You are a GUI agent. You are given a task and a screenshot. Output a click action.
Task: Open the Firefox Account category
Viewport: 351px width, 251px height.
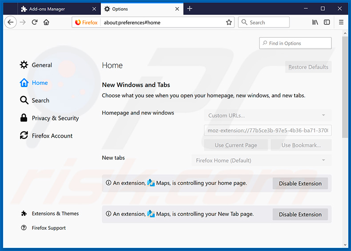coord(46,135)
